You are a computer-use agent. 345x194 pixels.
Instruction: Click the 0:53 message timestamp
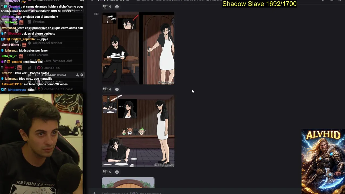point(96,14)
